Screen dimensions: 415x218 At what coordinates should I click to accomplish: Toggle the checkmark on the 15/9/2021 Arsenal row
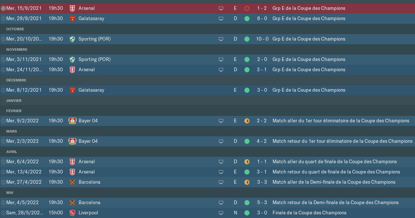pos(3,8)
